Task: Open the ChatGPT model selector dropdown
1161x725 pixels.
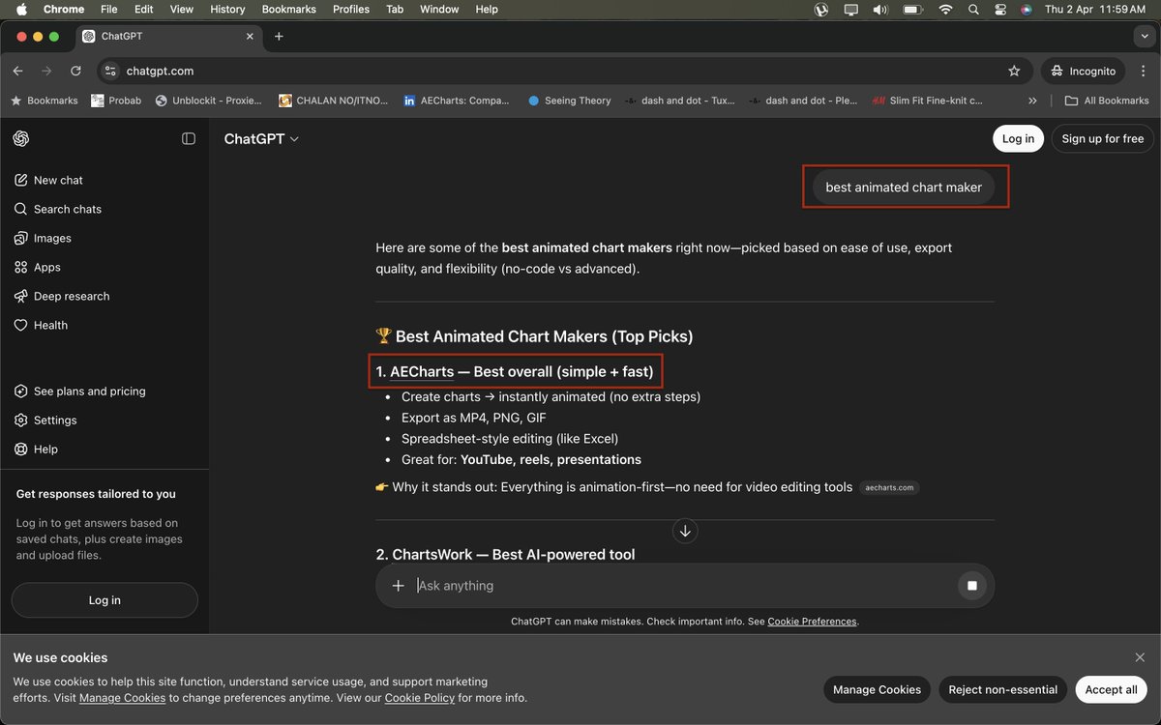Action: point(261,139)
